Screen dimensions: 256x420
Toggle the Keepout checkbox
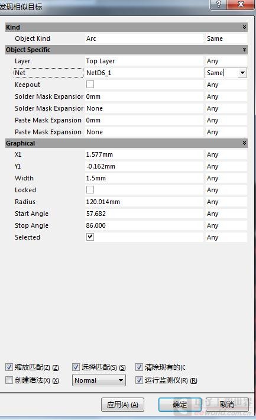(90, 85)
